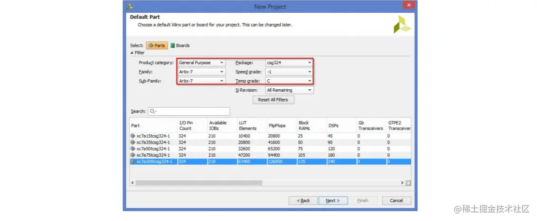Sort by I/O Pin Count column
This screenshot has width=537, height=221.
tap(192, 126)
